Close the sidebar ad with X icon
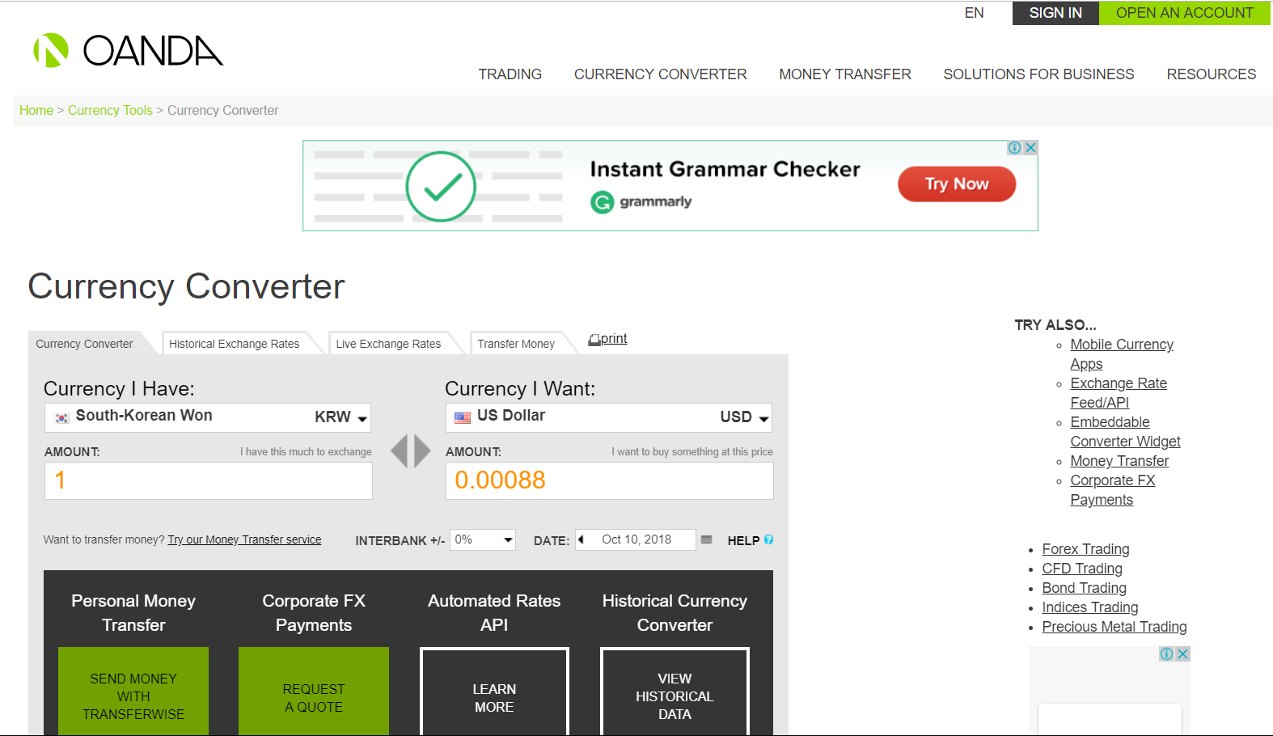 pos(1182,654)
